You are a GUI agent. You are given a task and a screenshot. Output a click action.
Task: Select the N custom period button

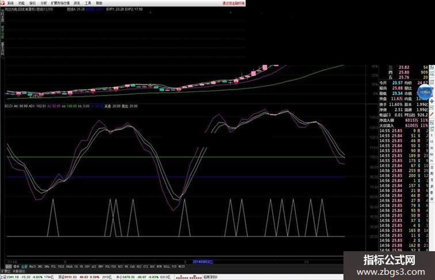click(432, 161)
